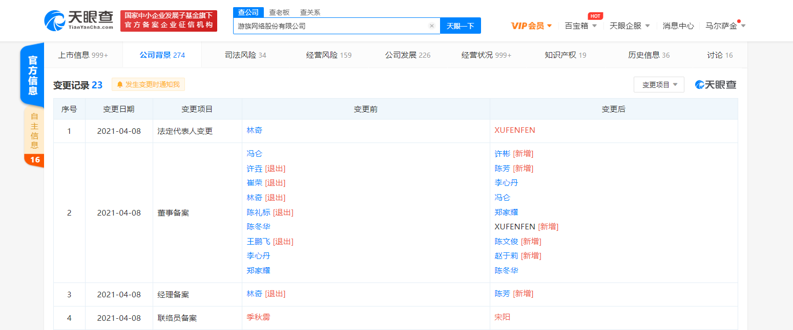Open the 天眼企服 dropdown
The height and width of the screenshot is (330, 793).
pyautogui.click(x=629, y=26)
